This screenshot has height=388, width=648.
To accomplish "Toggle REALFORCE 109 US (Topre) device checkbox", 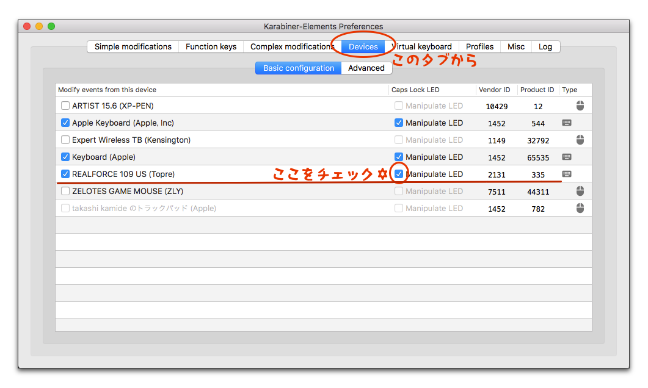I will [65, 174].
